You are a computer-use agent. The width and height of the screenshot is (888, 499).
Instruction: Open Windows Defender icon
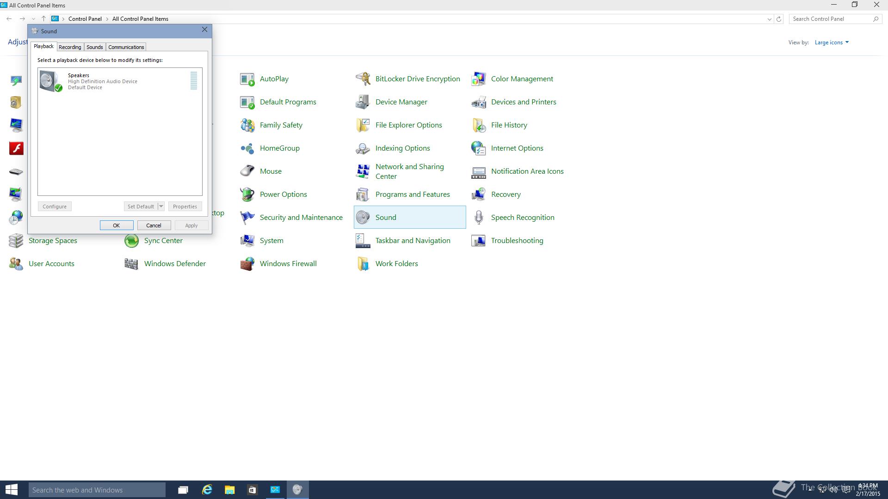(x=132, y=264)
